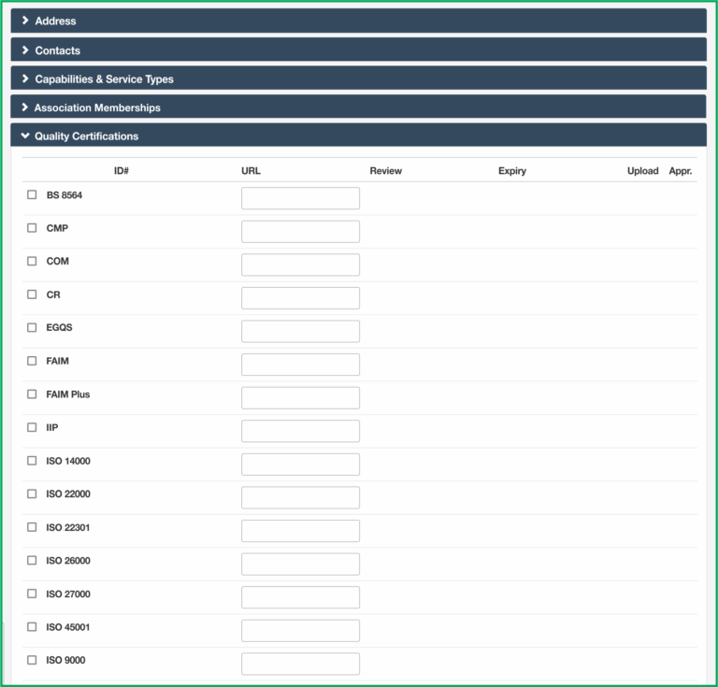This screenshot has height=687, width=718.
Task: Click the EGQS label text
Action: pyautogui.click(x=59, y=327)
